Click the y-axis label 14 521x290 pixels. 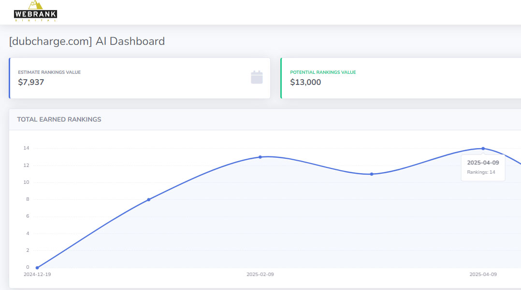(26, 148)
